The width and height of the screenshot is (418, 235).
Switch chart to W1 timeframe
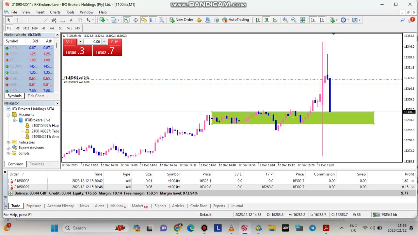[x=69, y=28]
